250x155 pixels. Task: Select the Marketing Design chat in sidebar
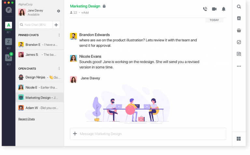pos(39,98)
